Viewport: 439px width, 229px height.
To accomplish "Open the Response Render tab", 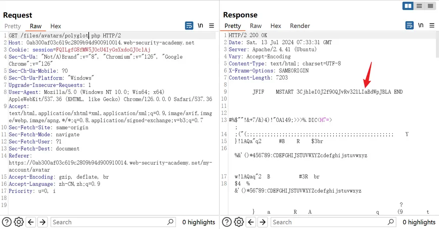I will point(300,26).
